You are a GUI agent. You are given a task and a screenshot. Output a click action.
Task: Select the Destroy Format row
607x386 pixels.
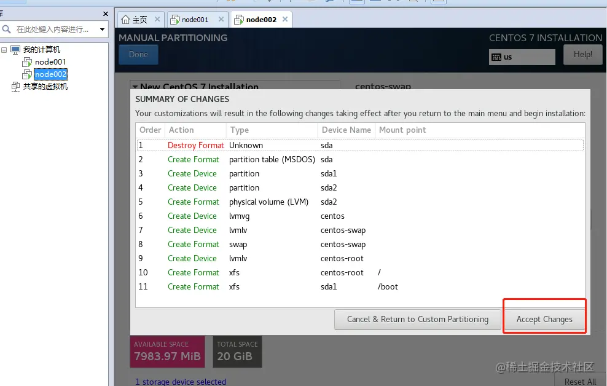360,145
